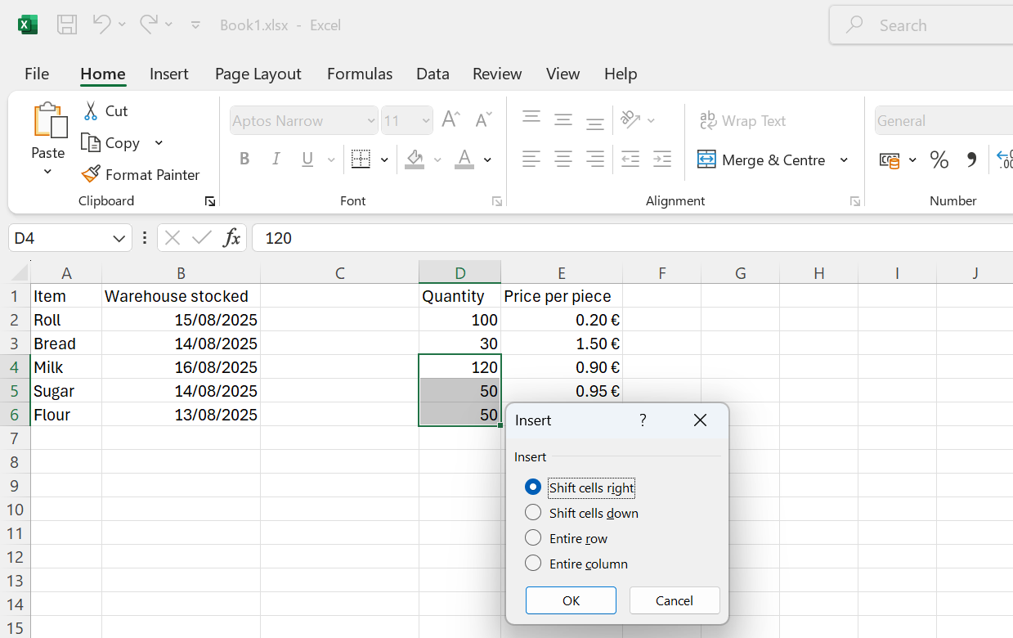This screenshot has height=638, width=1013.
Task: Click Accounting Number Format icon
Action: (x=890, y=160)
